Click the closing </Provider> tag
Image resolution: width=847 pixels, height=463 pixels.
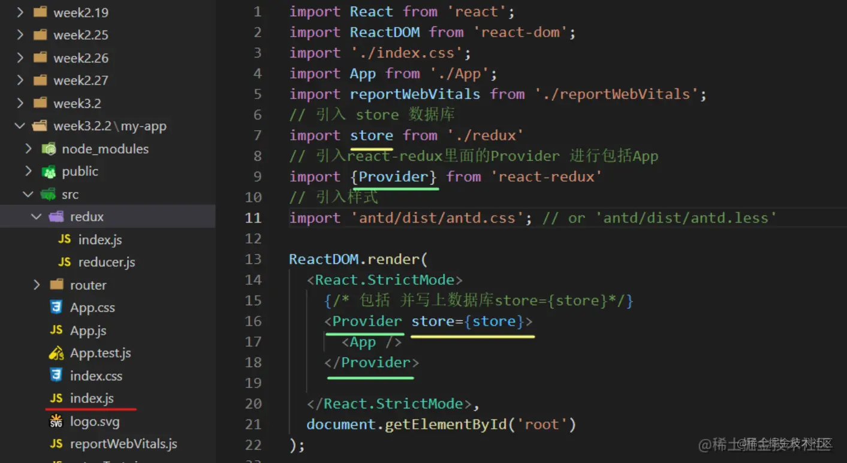[372, 363]
